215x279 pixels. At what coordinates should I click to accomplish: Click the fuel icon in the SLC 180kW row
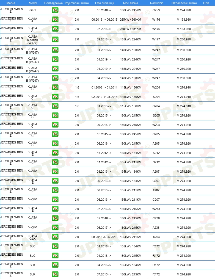coord(55,256)
